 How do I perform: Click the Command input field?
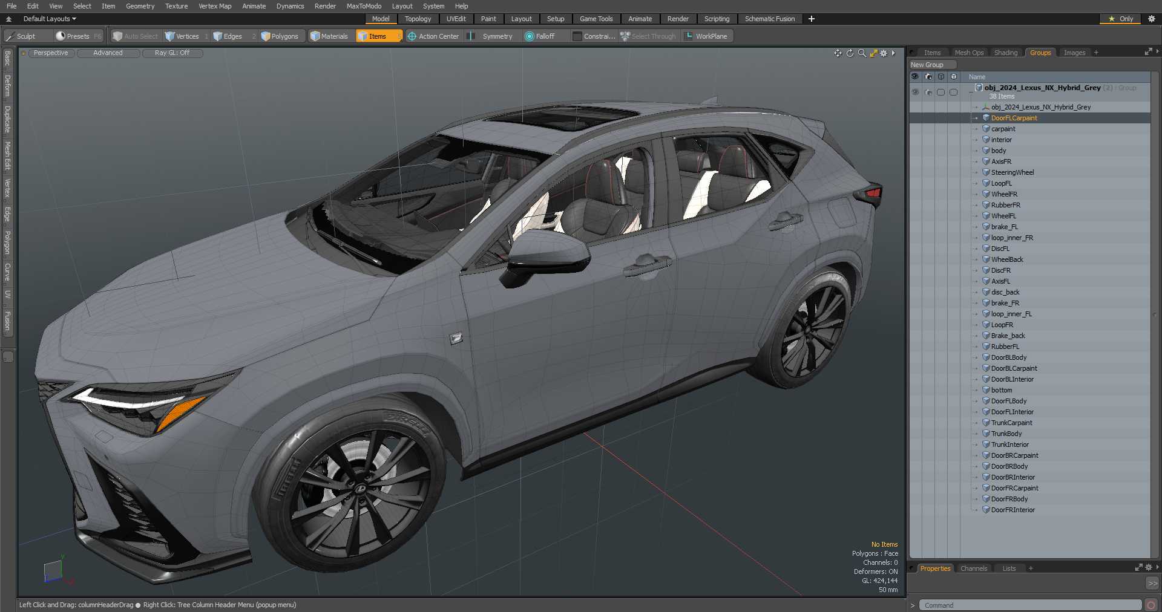click(1031, 605)
